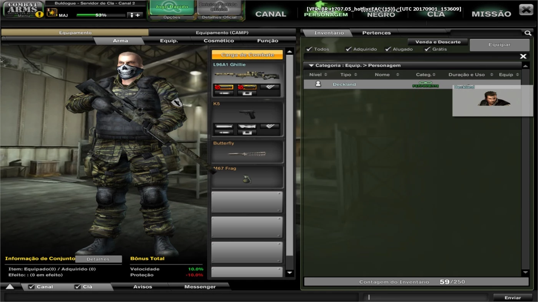Toggle the Todos filter checkbox
Image resolution: width=538 pixels, height=302 pixels.
point(309,49)
